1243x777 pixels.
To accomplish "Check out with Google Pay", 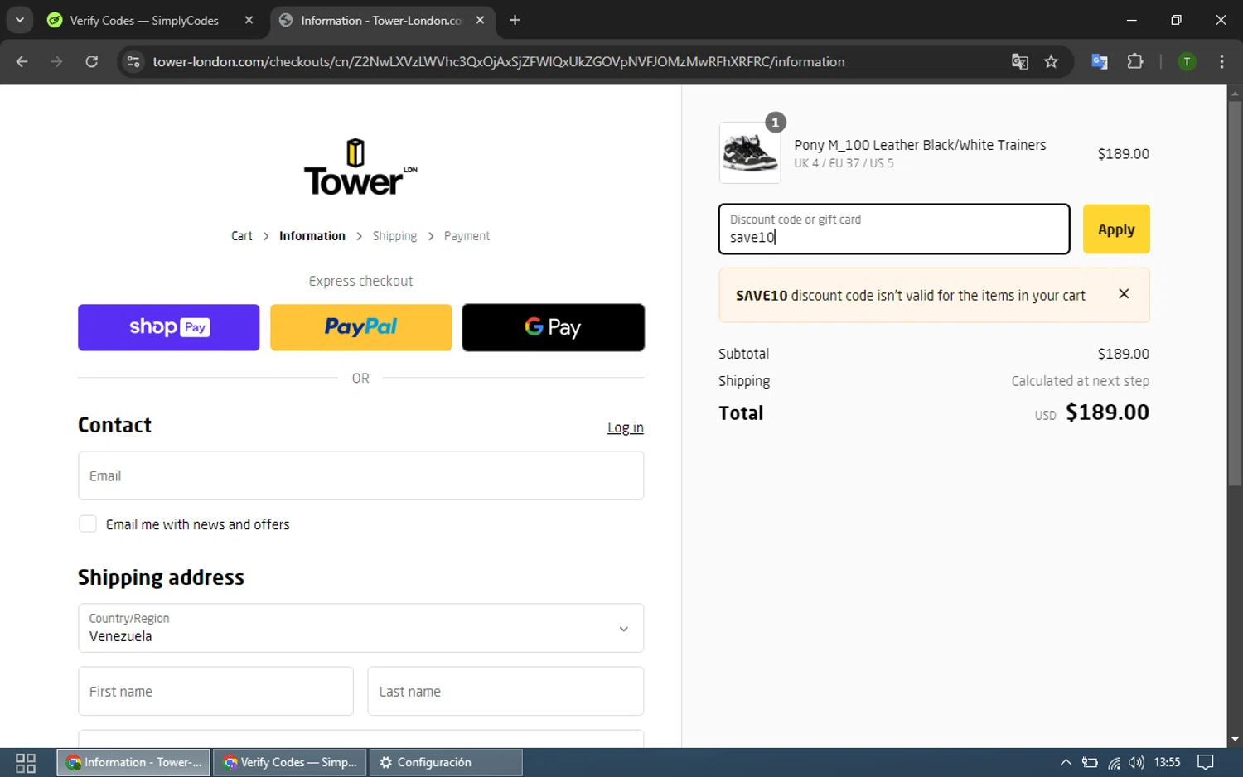I will 553,327.
